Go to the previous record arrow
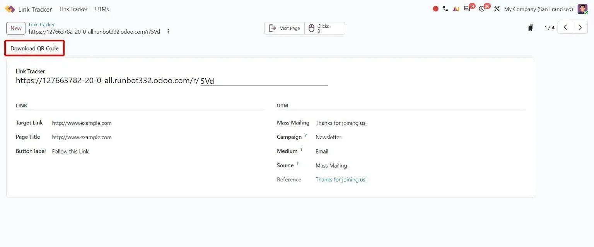 click(x=565, y=27)
